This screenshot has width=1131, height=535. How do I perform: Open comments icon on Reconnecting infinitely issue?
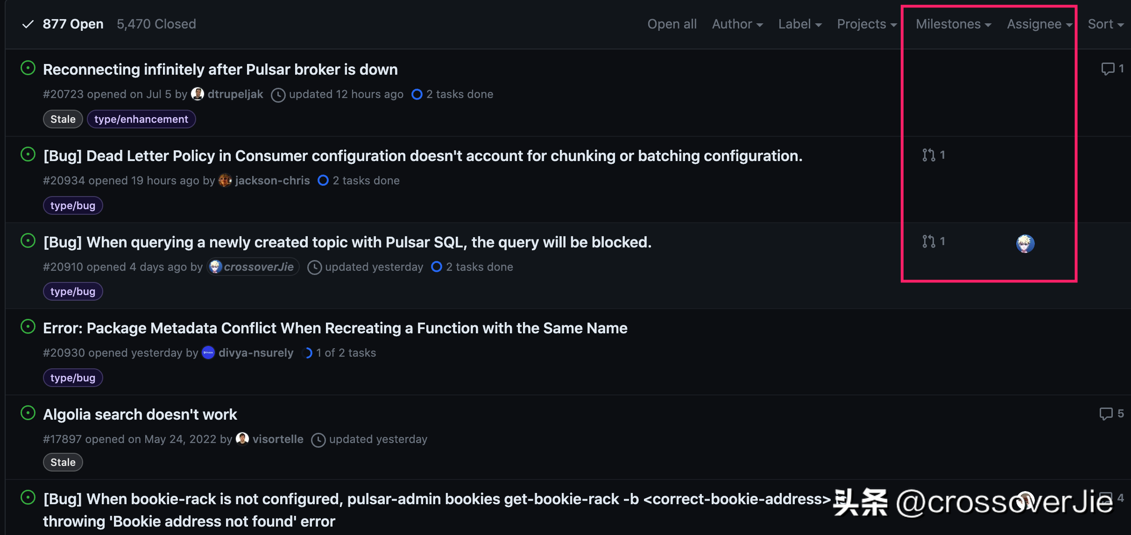coord(1112,69)
